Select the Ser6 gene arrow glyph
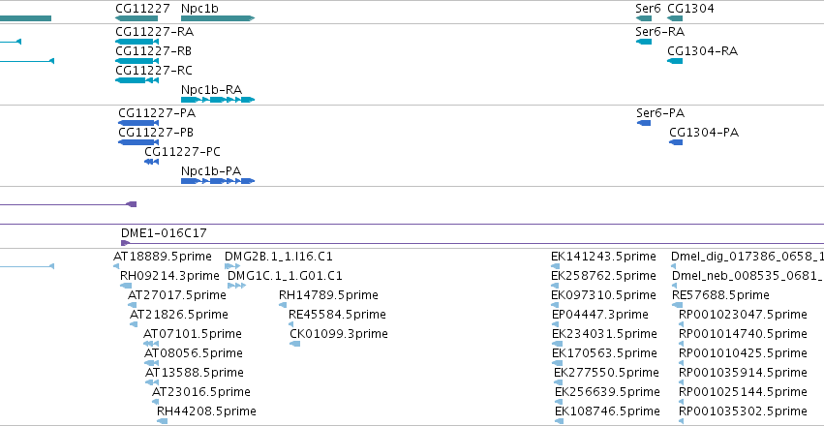The width and height of the screenshot is (824, 426). (644, 18)
